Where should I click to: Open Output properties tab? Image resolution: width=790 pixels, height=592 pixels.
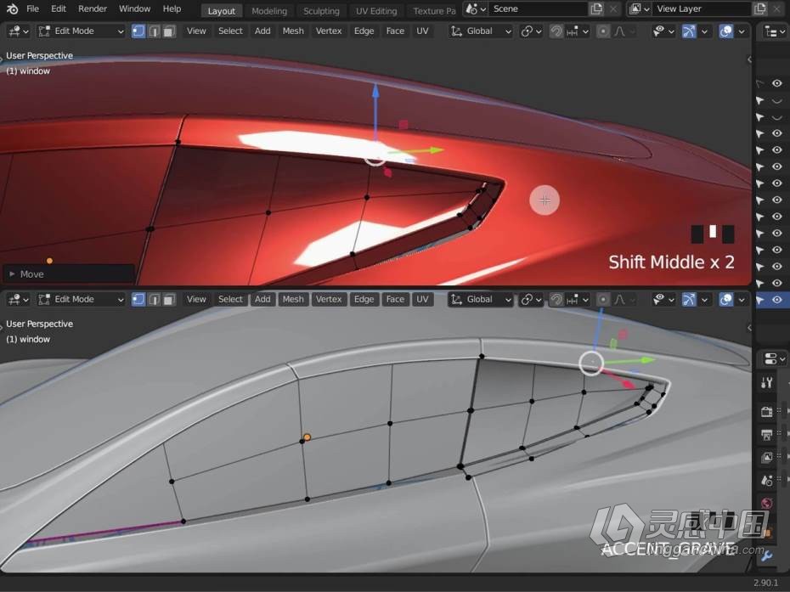(x=767, y=434)
